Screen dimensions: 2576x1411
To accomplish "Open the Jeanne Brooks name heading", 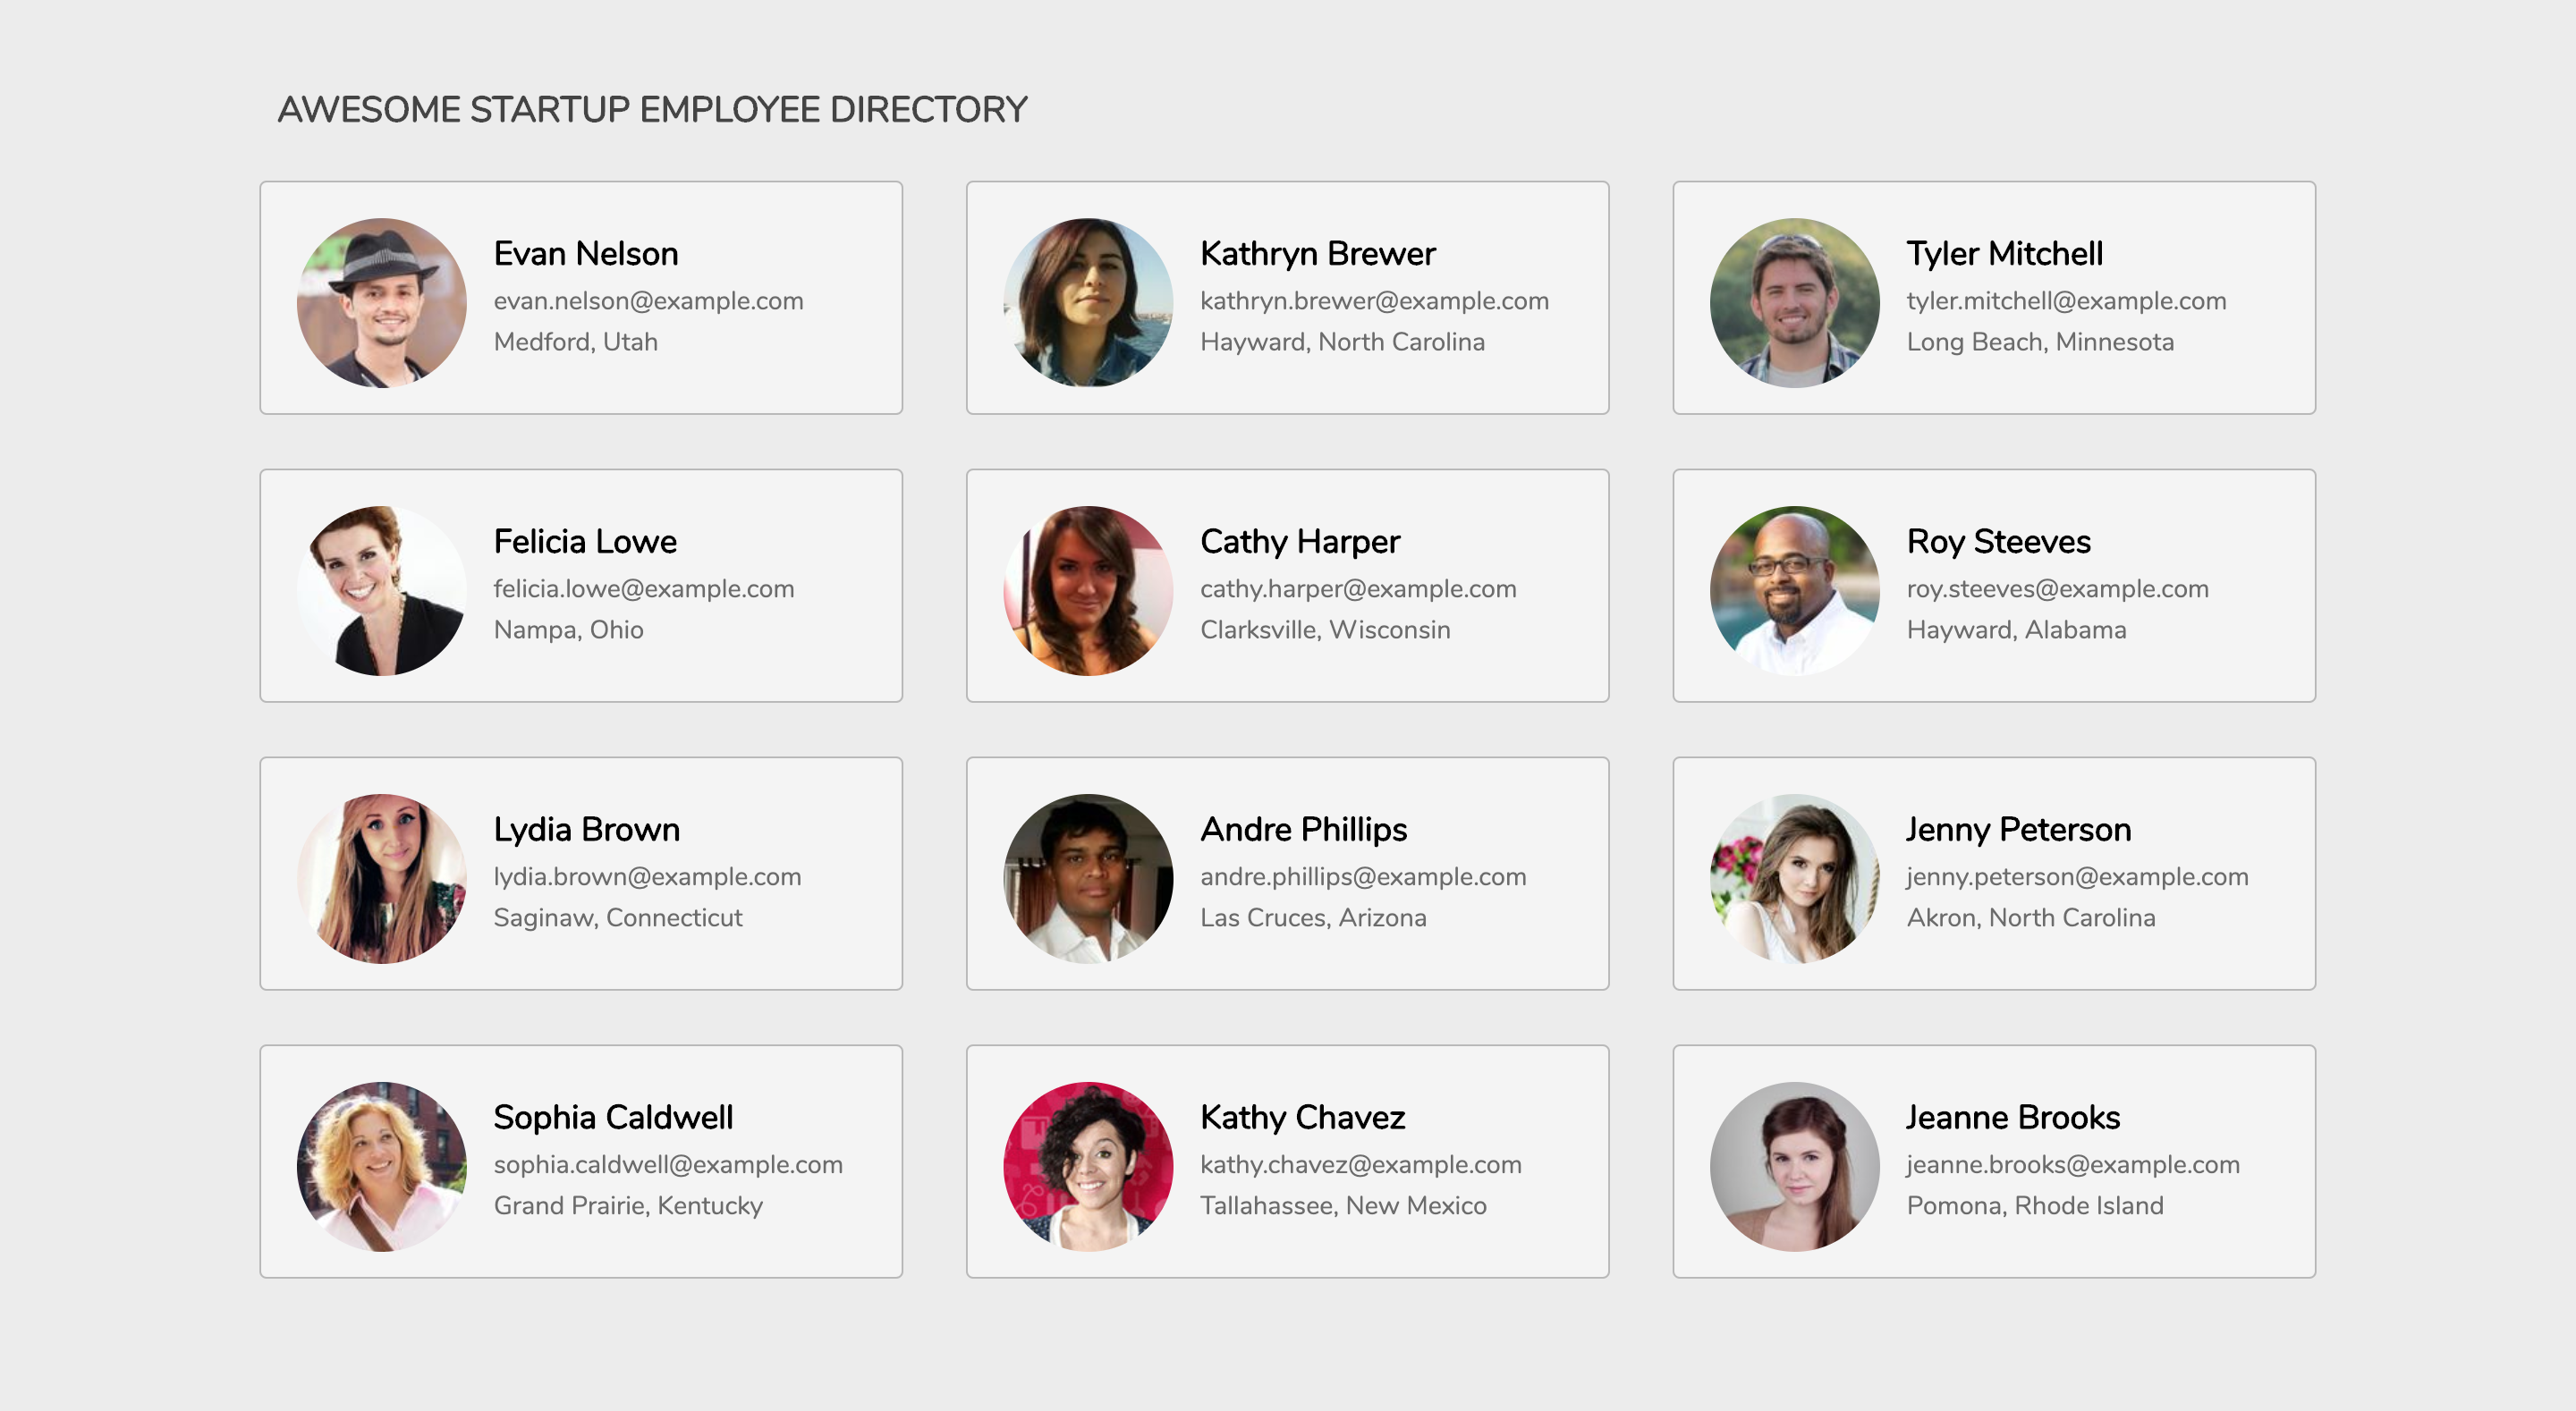I will [x=2013, y=1118].
